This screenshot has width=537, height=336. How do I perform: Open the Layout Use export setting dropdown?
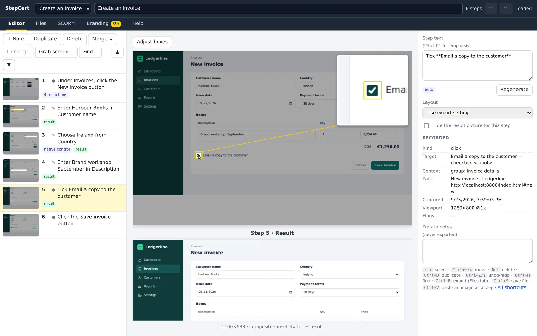(477, 113)
